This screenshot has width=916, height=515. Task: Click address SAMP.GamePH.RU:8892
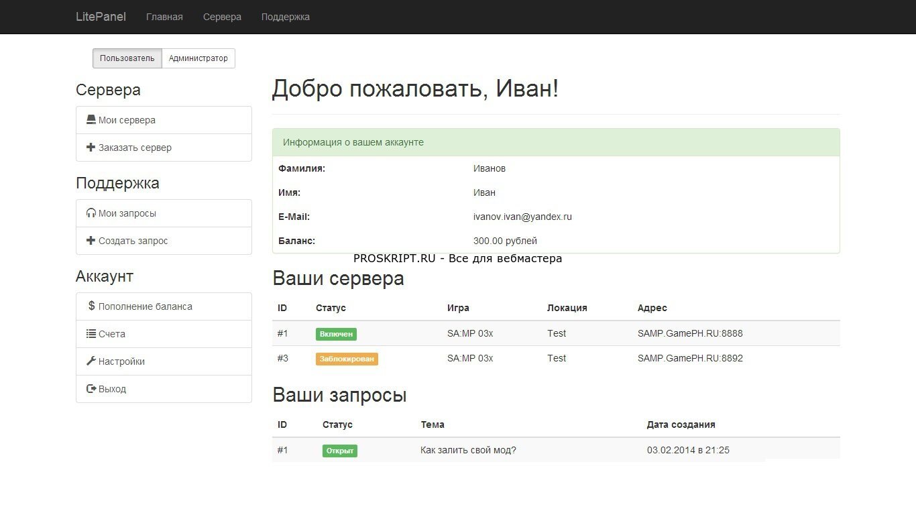(690, 358)
